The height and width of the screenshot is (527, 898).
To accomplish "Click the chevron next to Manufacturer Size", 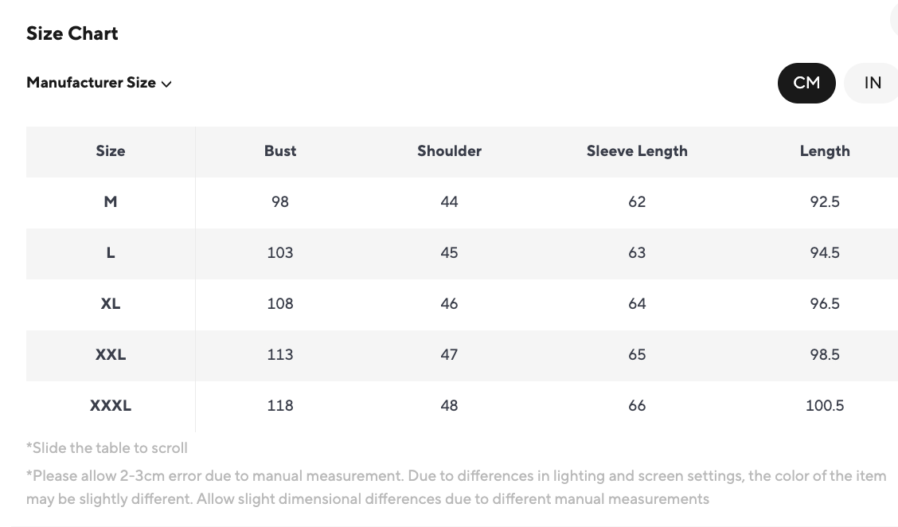I will click(166, 84).
